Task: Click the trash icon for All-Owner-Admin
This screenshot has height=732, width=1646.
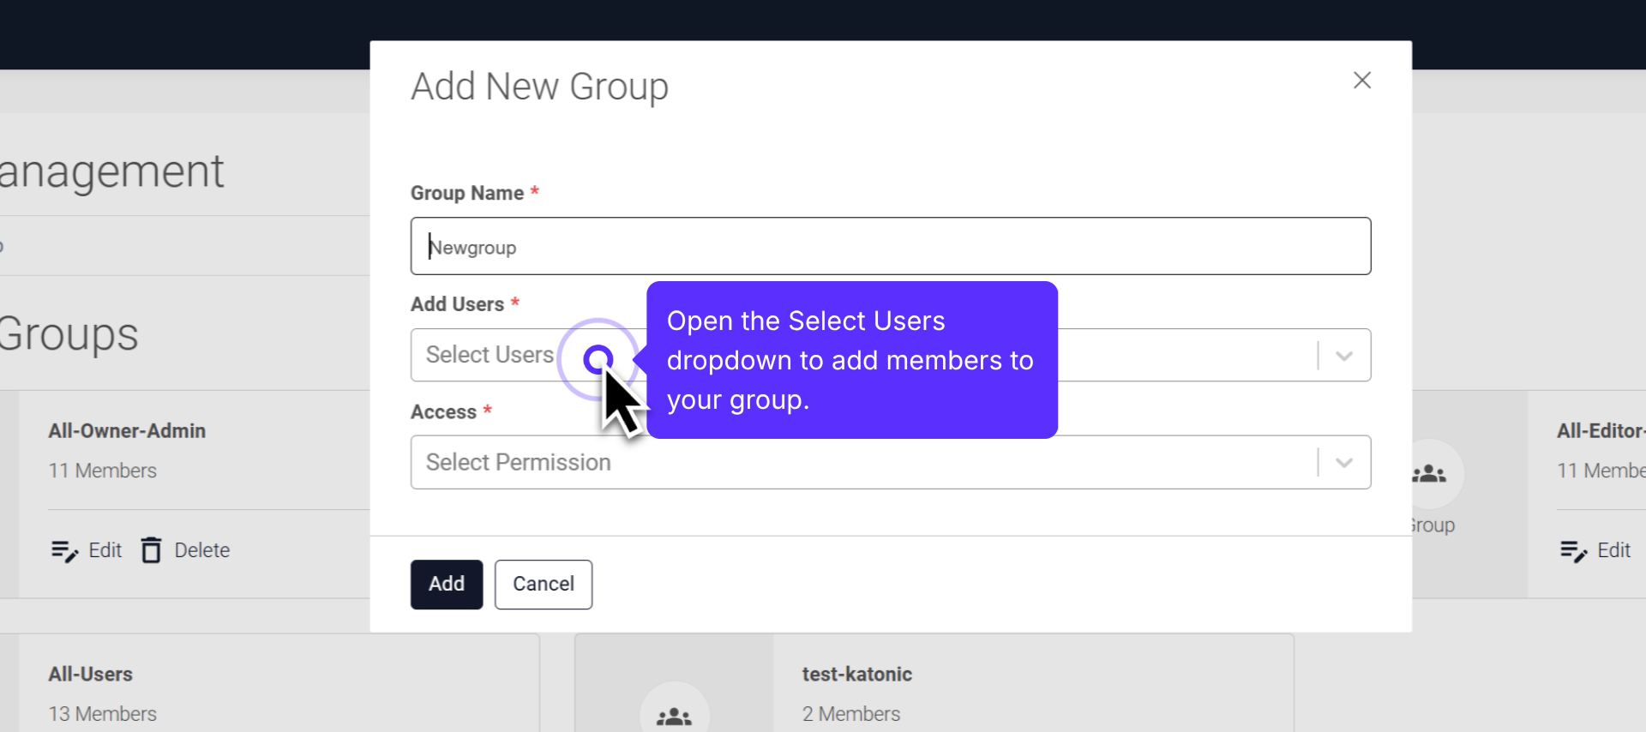Action: pos(151,550)
